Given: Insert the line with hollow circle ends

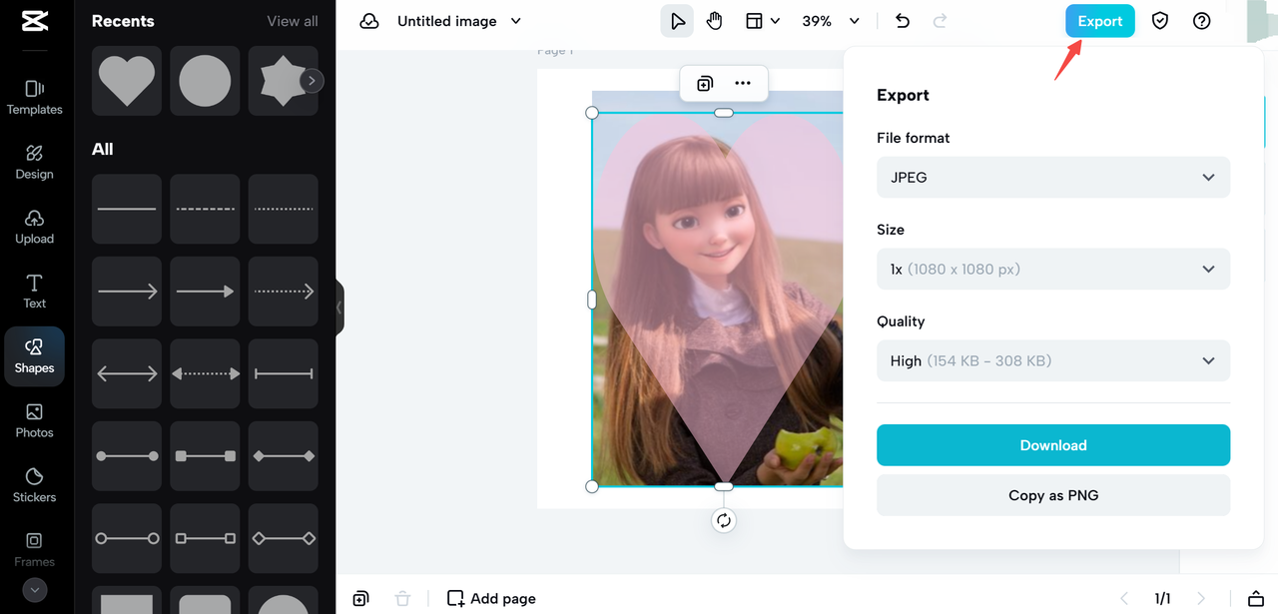Looking at the screenshot, I should click(127, 538).
